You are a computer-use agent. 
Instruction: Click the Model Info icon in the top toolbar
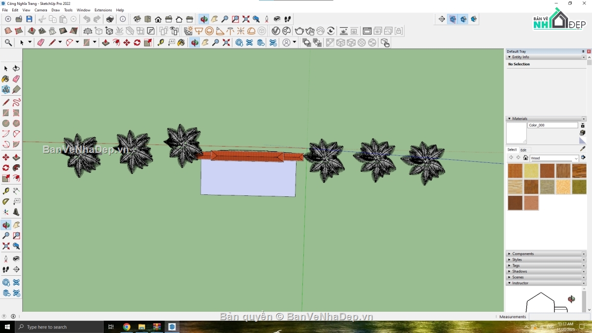[123, 19]
